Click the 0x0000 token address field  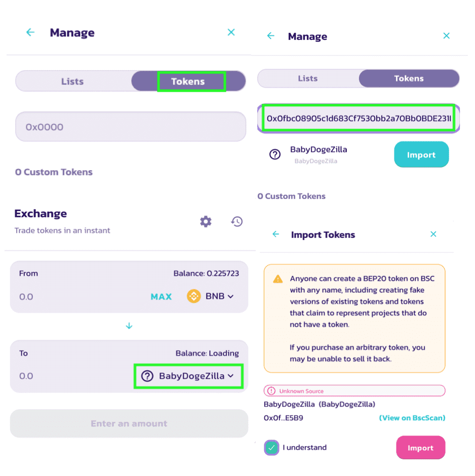[131, 127]
